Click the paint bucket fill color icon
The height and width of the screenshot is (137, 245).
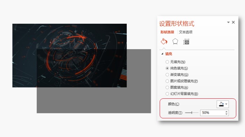click(221, 104)
